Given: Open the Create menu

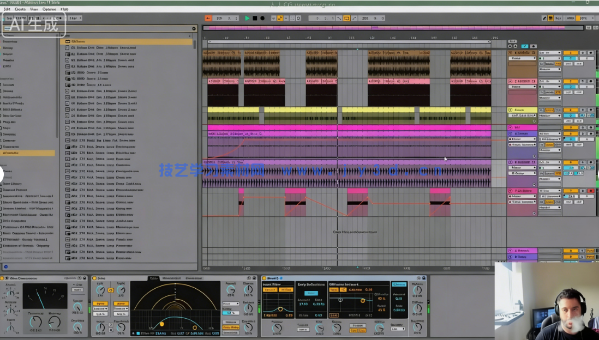Looking at the screenshot, I should [20, 9].
